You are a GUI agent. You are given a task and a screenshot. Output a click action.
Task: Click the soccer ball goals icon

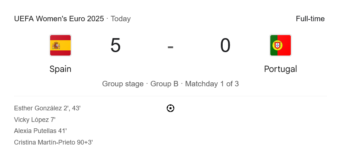(x=170, y=108)
